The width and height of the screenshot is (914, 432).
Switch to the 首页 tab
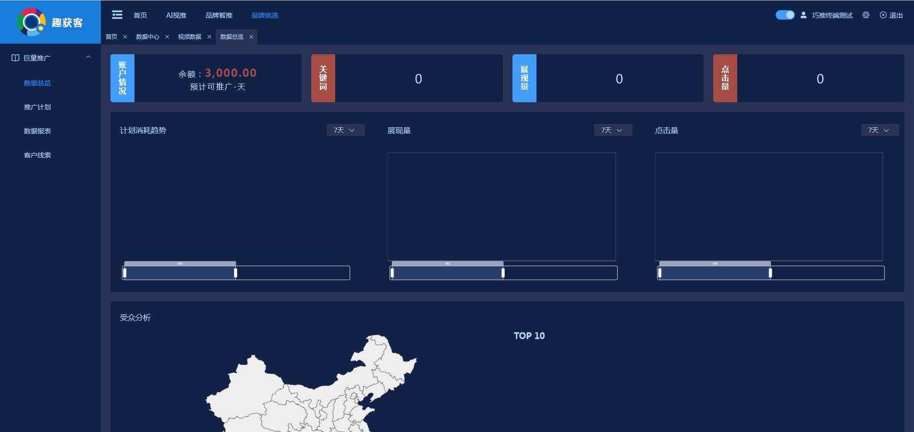click(x=111, y=36)
